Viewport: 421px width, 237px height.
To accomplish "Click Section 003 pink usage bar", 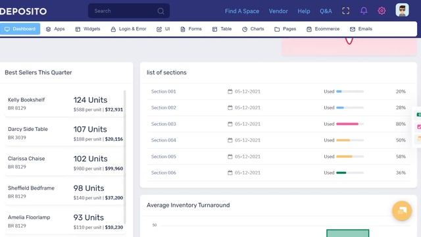I will click(x=347, y=124).
